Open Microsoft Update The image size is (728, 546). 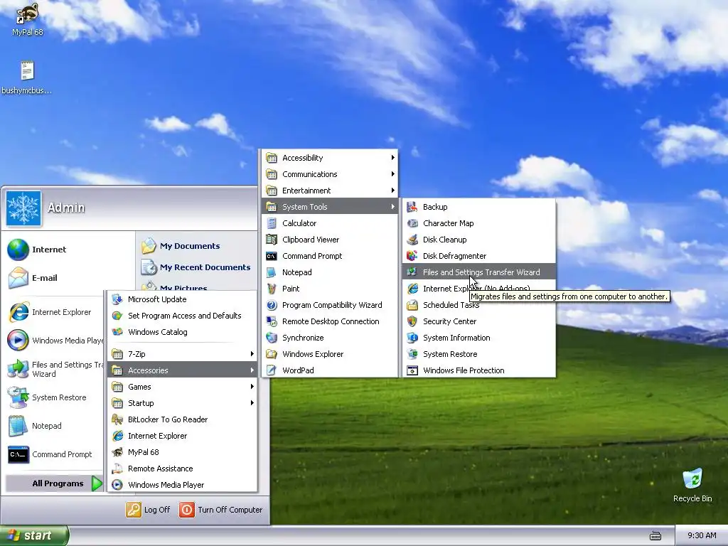(182, 299)
